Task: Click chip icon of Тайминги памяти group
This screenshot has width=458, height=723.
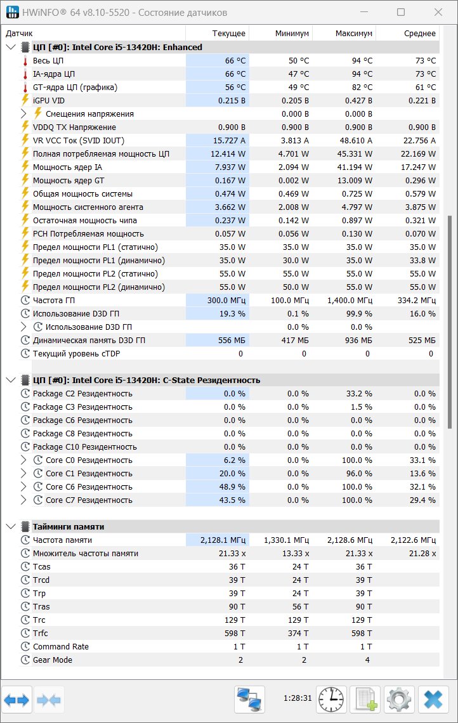Action: click(25, 526)
